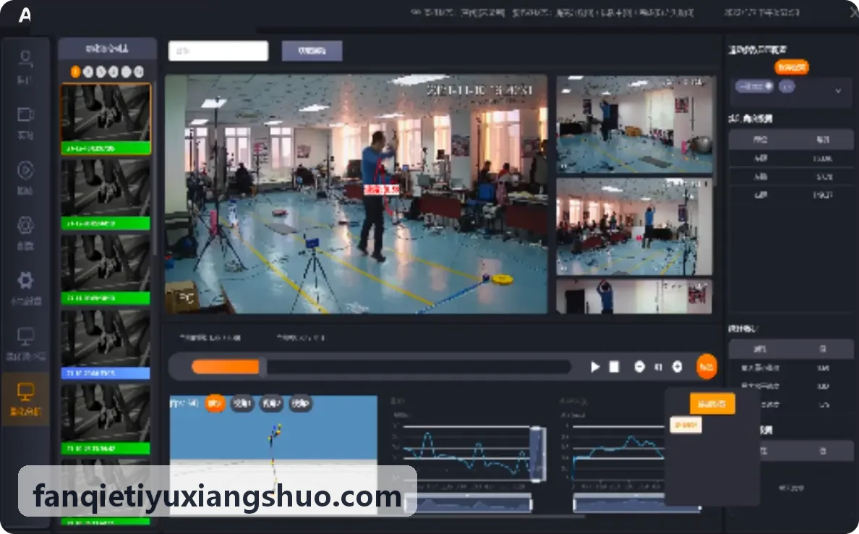Select the orange active view pill over 3D skeleton
The height and width of the screenshot is (534, 859).
click(x=215, y=404)
